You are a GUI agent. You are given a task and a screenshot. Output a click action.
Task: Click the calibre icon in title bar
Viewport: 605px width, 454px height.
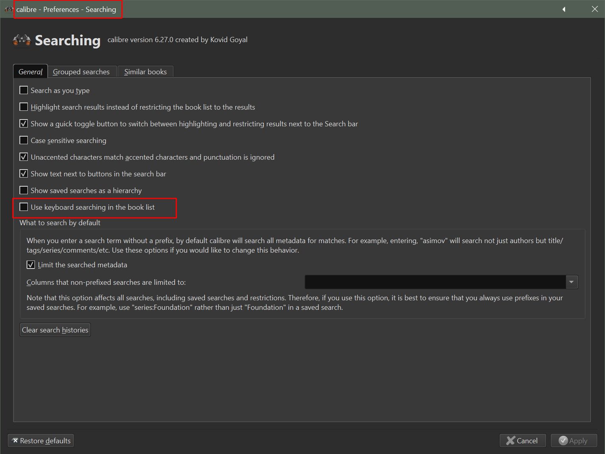(9, 9)
